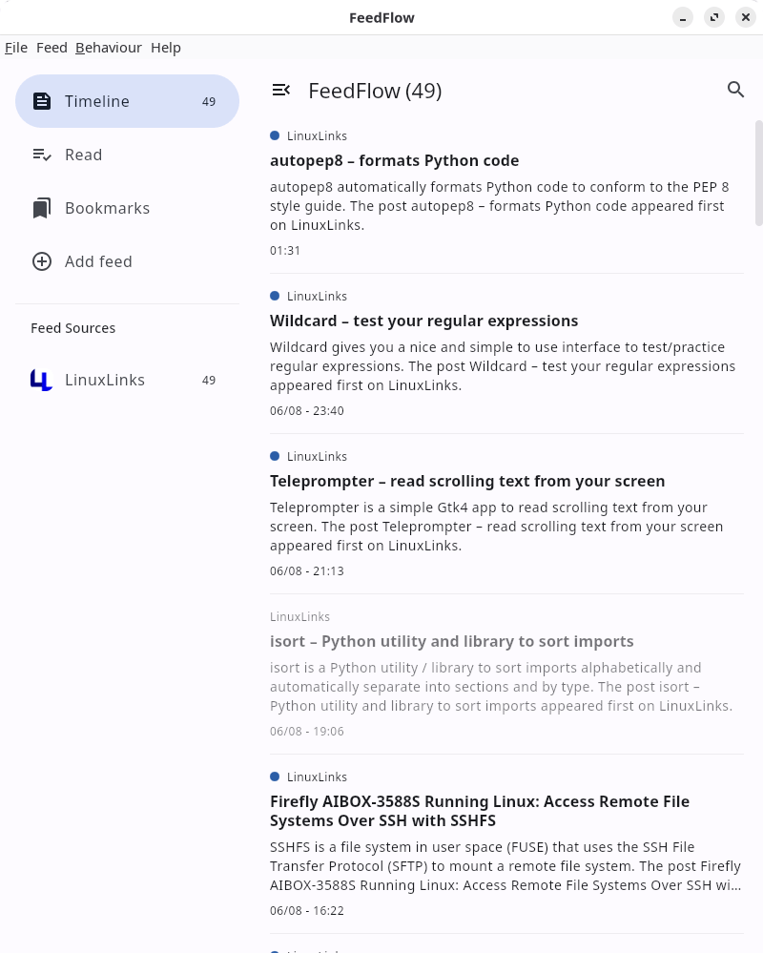This screenshot has height=953, width=763.
Task: Click the isort article summary text
Action: click(x=501, y=687)
